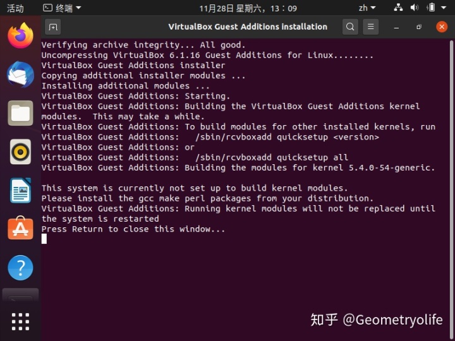Launch LibreOffice Writer from the dock

point(20,191)
